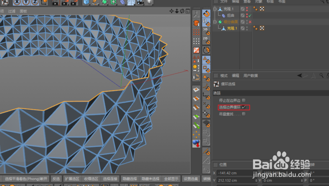Open the deformer (bend) tool icon
329x186 pixels.
tap(122, 2)
